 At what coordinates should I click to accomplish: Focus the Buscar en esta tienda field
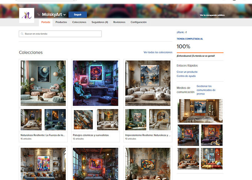60,34
